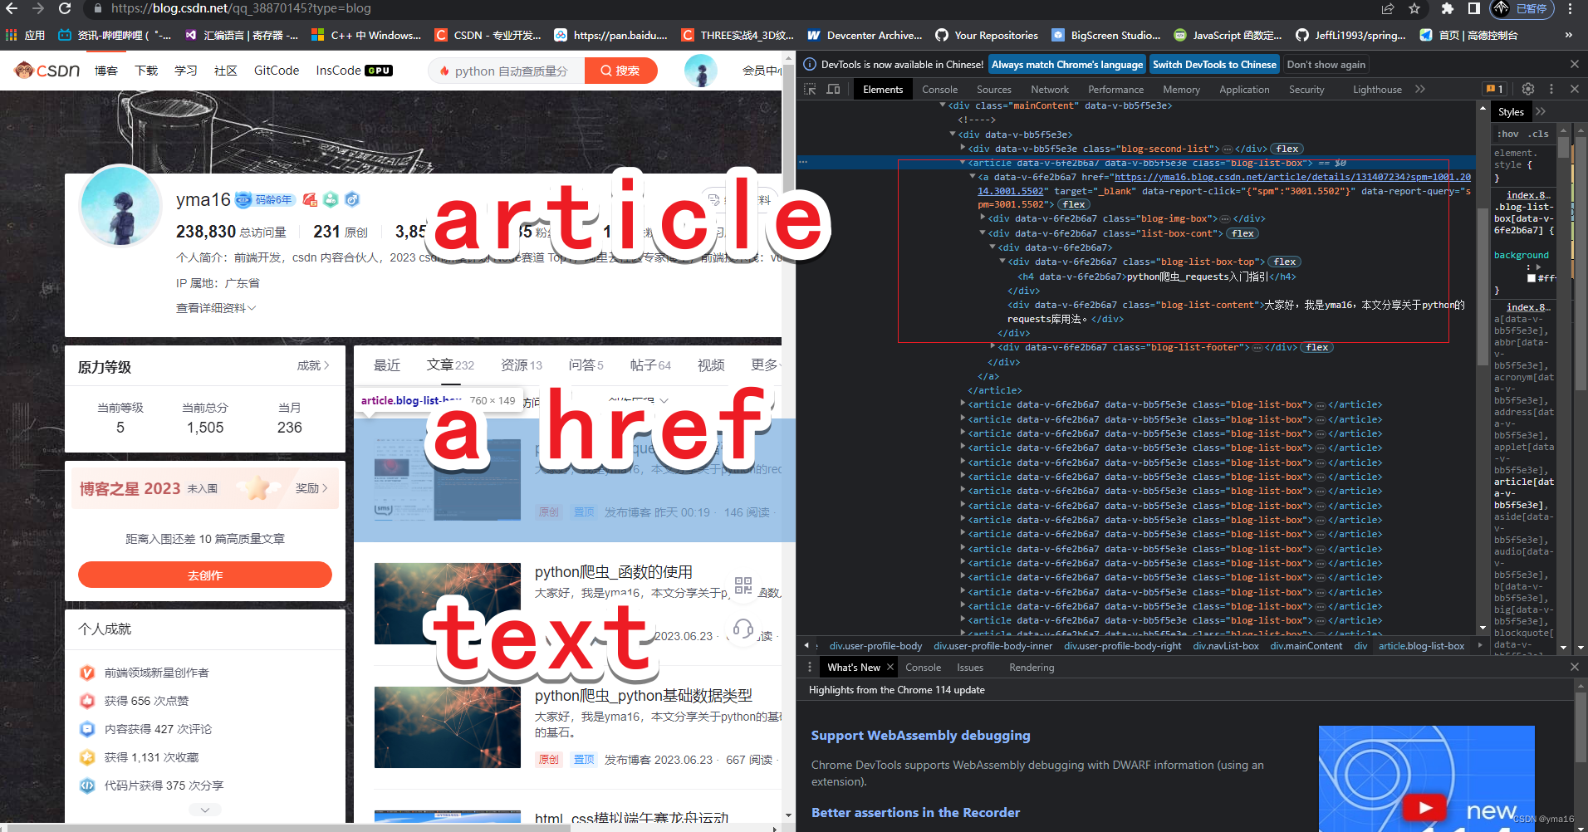Image resolution: width=1588 pixels, height=832 pixels.
Task: Open the user avatar in the CSDN header
Action: (700, 71)
